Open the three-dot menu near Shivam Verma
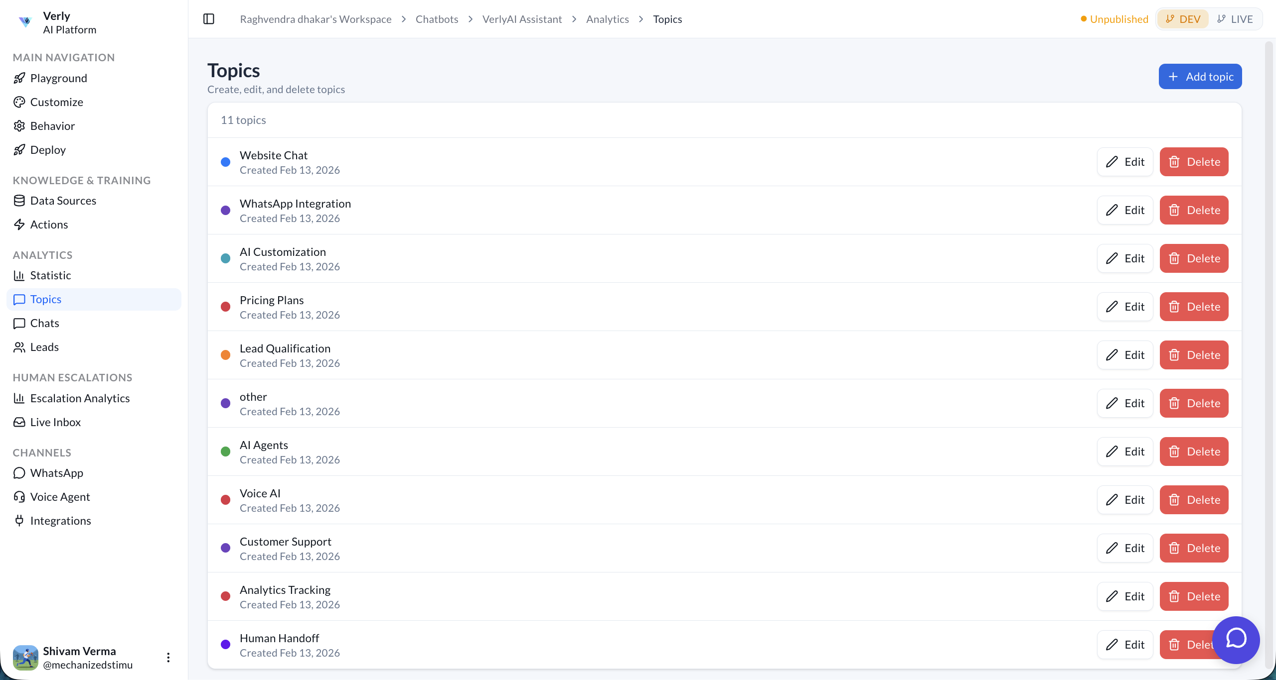This screenshot has height=680, width=1276. [168, 657]
